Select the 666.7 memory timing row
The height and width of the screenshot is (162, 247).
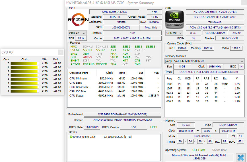[204, 101]
